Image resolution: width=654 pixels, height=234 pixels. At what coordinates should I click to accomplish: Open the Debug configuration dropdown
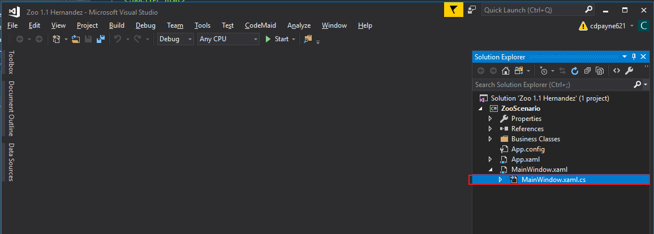coord(175,39)
